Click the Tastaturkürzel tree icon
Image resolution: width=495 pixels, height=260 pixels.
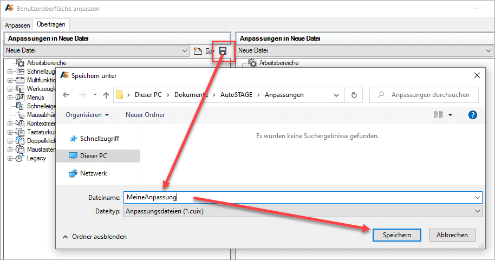[20, 132]
